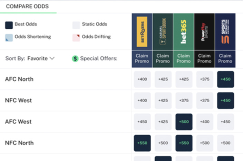This screenshot has height=161, width=243.
Task: Choose NFC North +550 odds at BetRivers
Action: tap(142, 143)
